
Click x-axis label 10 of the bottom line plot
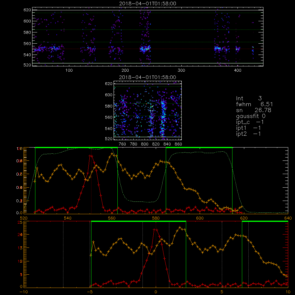tap(288, 292)
